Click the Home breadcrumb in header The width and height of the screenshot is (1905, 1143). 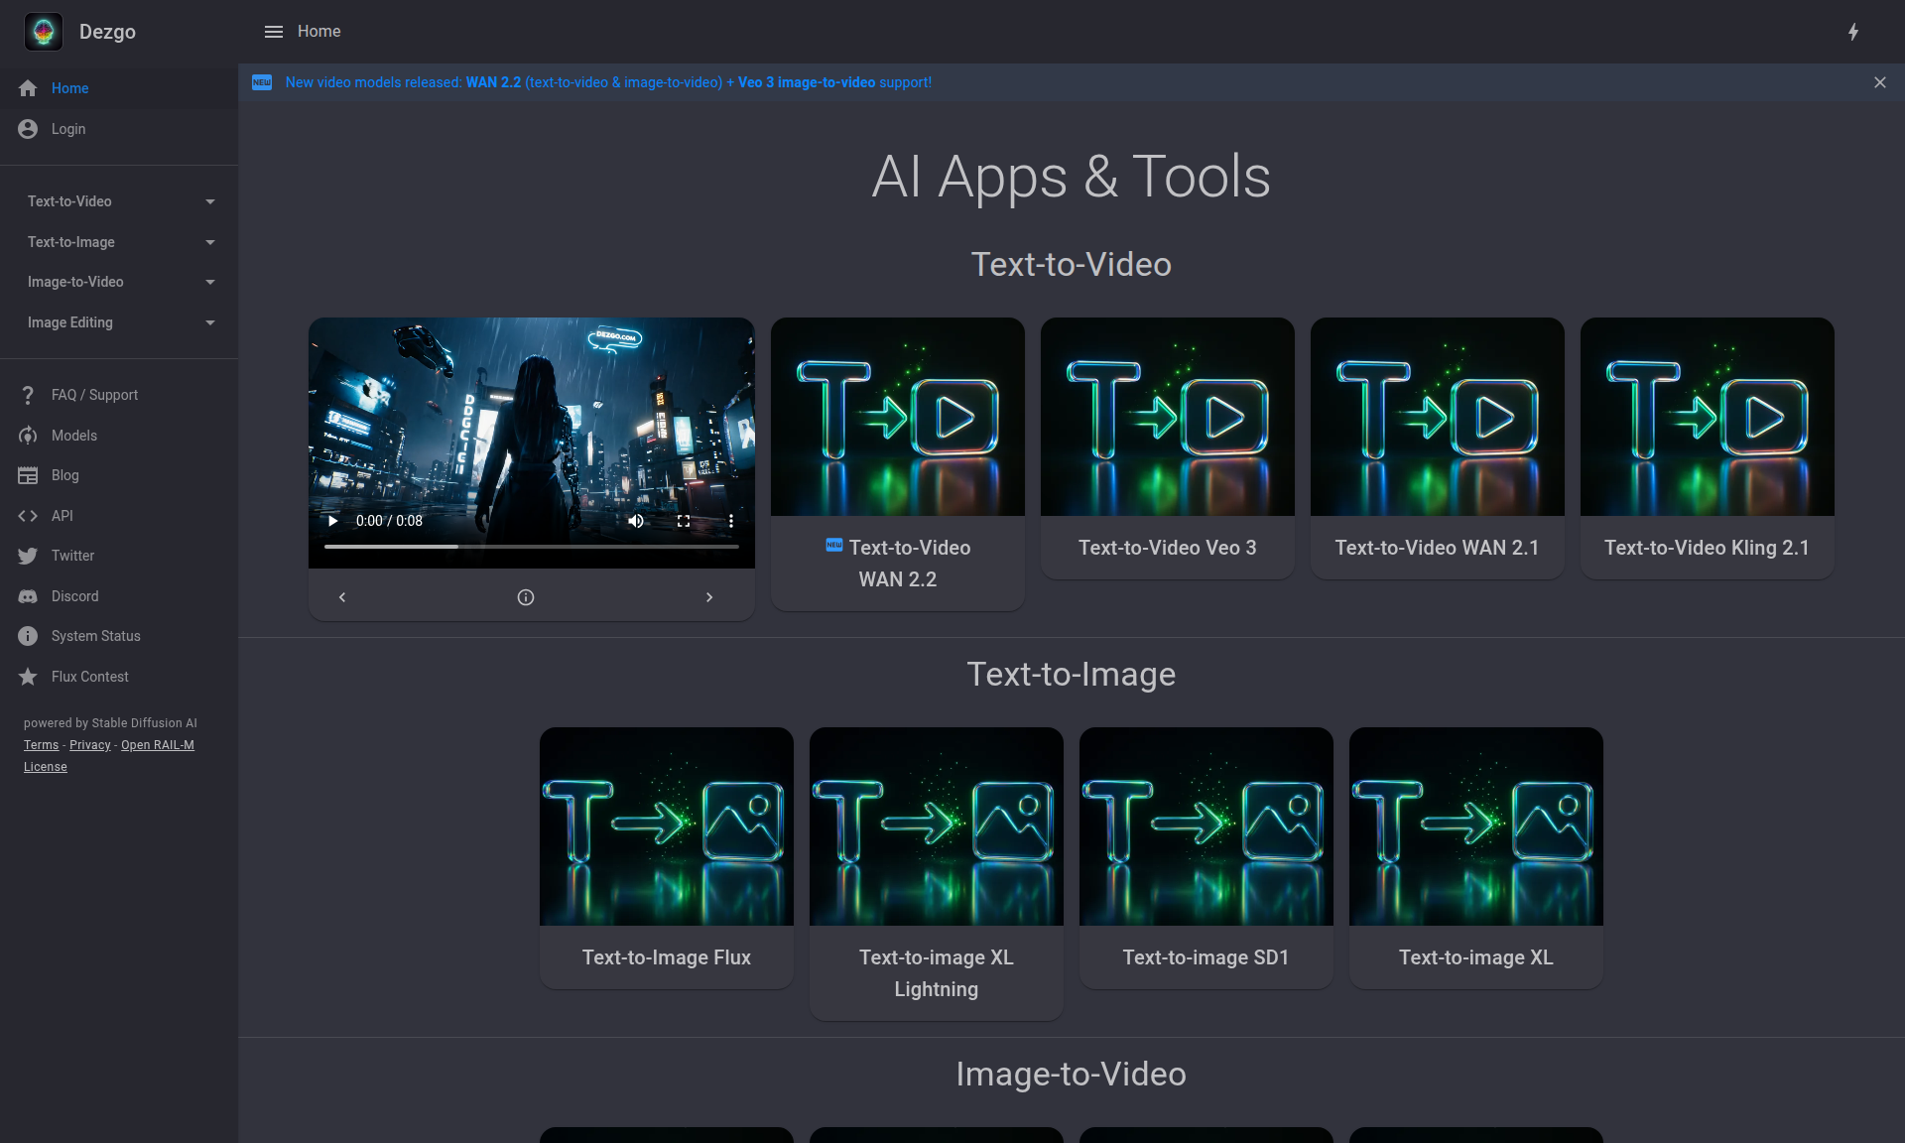pos(319,32)
